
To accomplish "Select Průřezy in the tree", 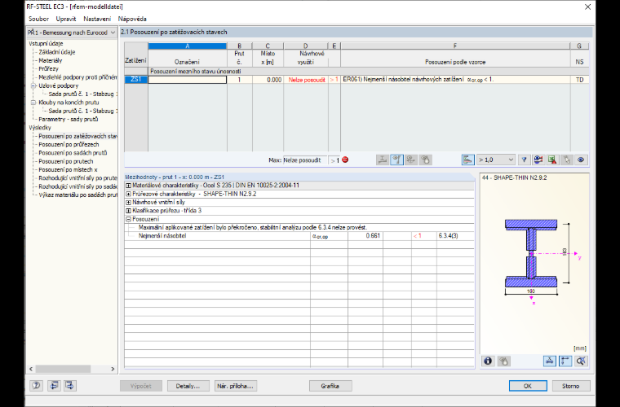I will 49,68.
